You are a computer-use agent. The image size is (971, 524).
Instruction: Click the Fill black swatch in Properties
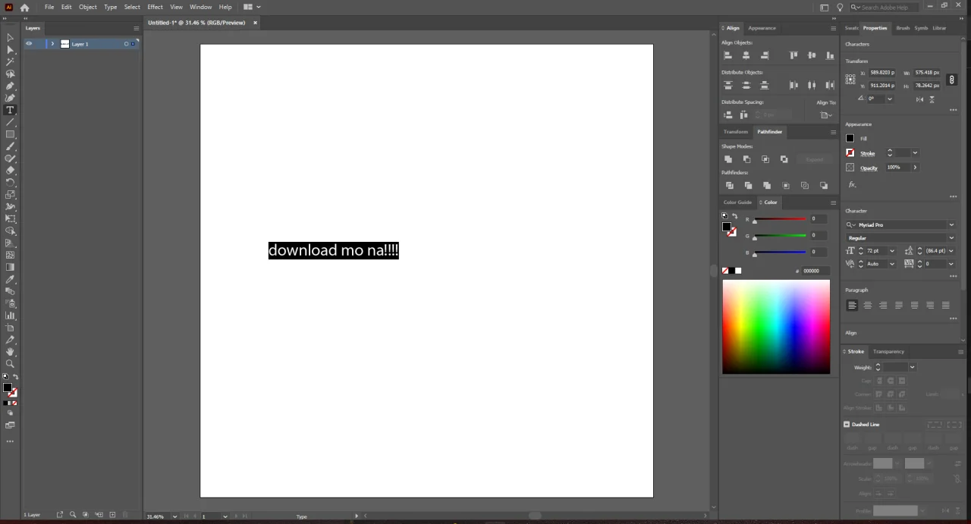[x=850, y=138]
